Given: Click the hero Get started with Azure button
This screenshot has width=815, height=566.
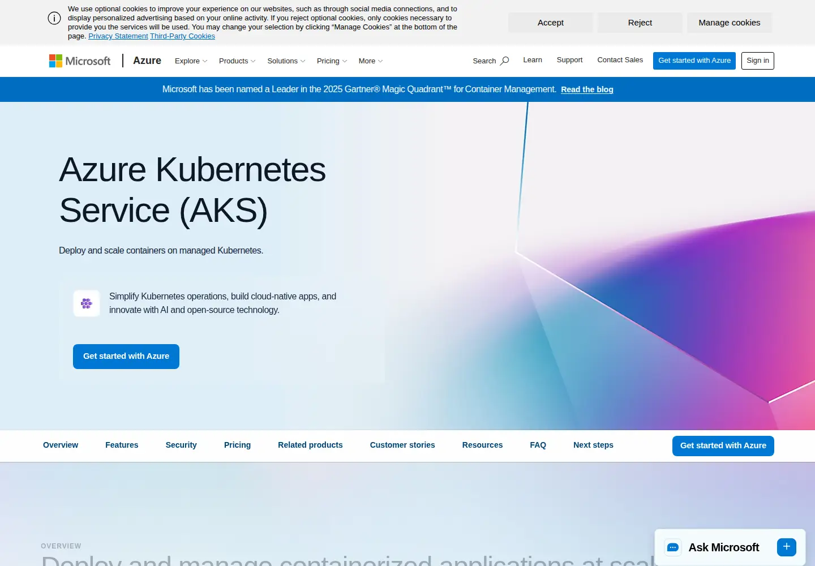Looking at the screenshot, I should 126,357.
